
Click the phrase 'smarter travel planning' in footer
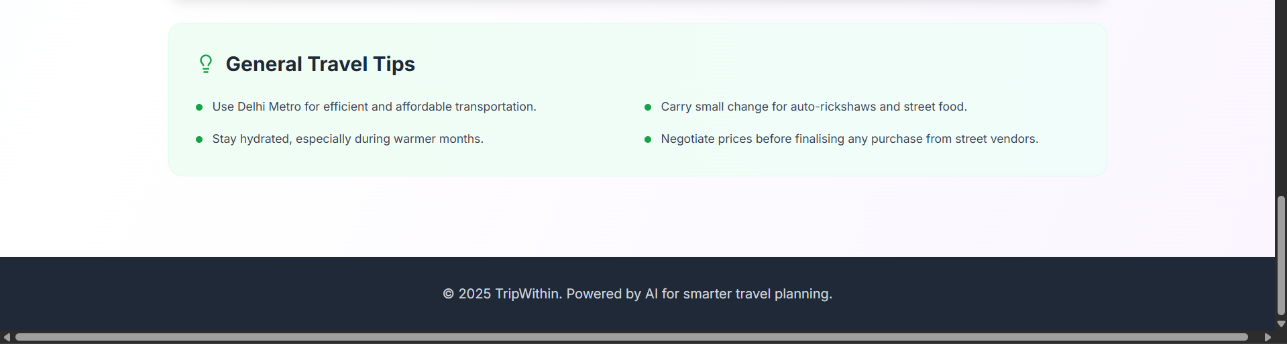point(757,294)
